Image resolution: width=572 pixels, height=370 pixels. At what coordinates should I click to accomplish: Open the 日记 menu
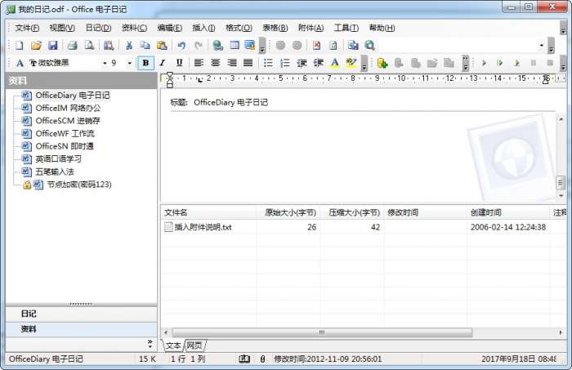click(x=98, y=28)
